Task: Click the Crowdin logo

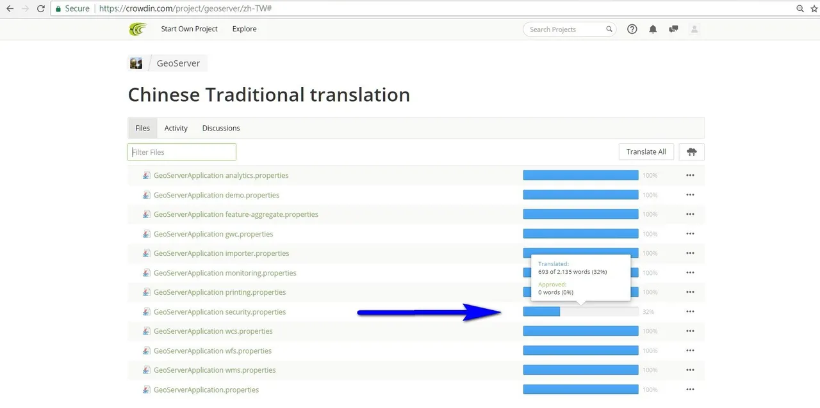Action: [x=138, y=29]
